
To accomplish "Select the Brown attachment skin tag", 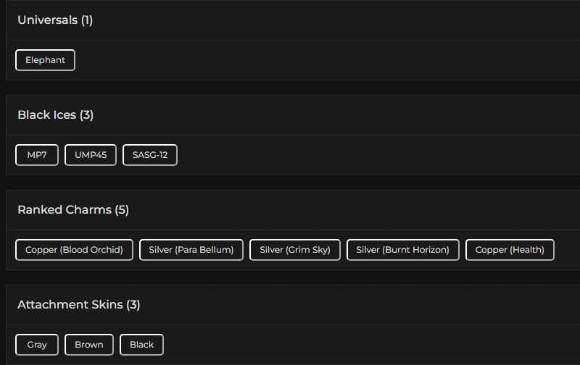I will [89, 345].
